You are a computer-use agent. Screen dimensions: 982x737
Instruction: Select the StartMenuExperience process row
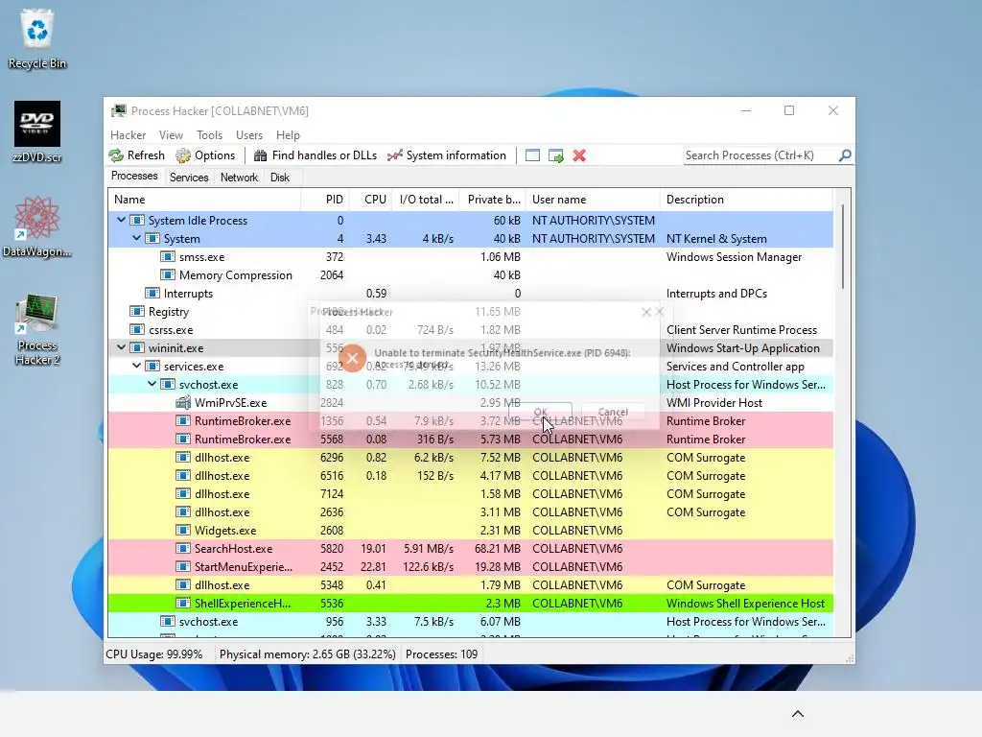(470, 566)
